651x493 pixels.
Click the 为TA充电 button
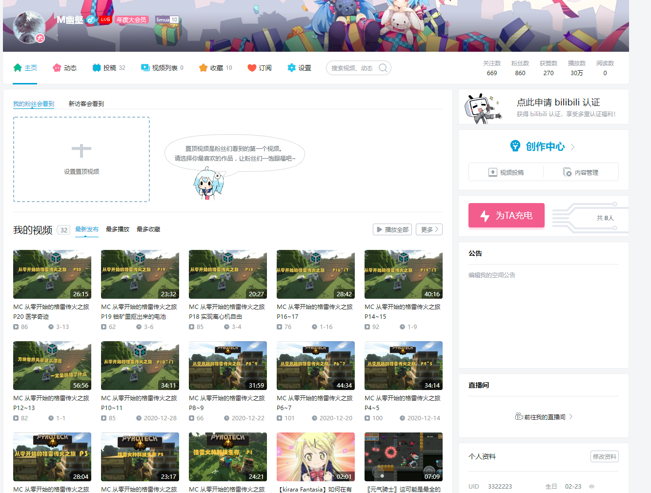[506, 215]
